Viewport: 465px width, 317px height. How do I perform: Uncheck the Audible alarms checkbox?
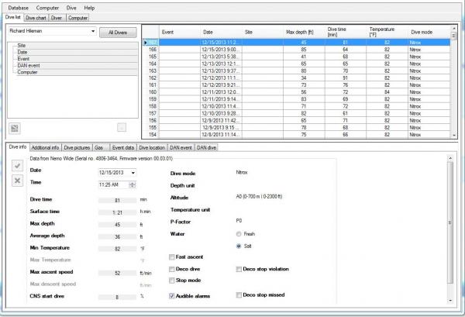(x=171, y=295)
